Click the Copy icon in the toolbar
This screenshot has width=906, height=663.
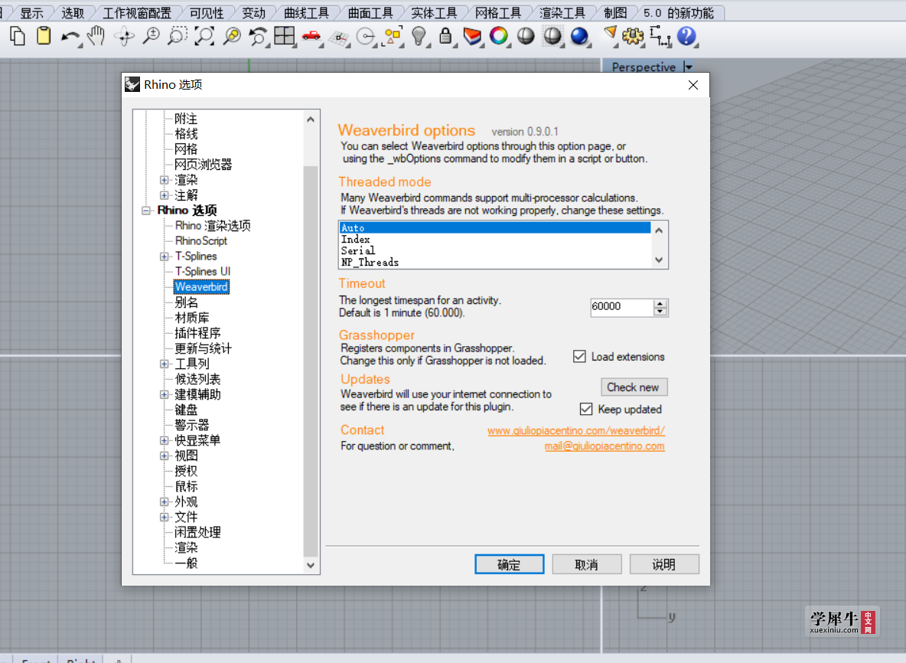click(x=18, y=37)
